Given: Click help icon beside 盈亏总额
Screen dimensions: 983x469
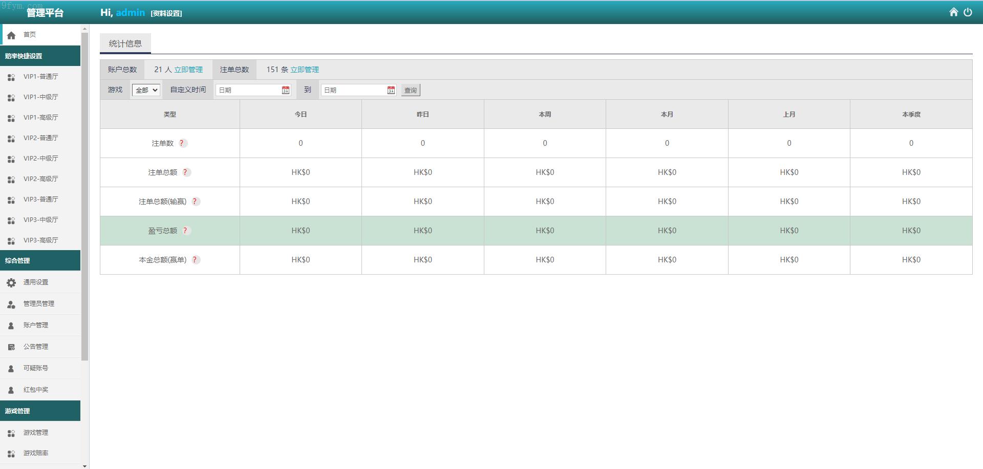Looking at the screenshot, I should [185, 231].
